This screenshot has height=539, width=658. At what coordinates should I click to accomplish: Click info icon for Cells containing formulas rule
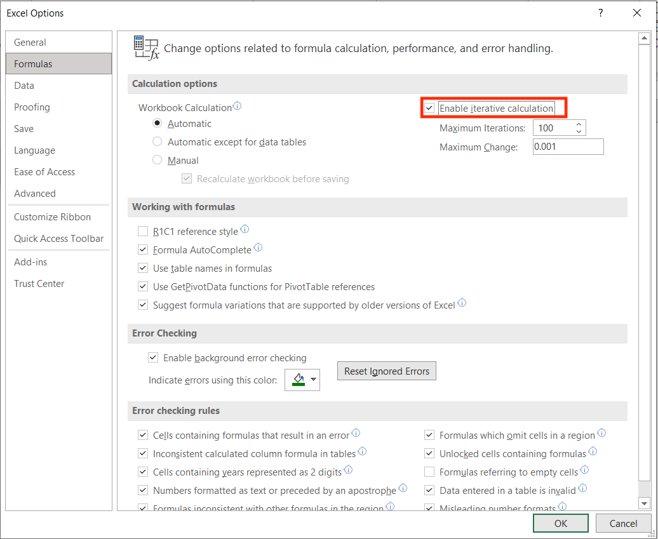(x=356, y=432)
